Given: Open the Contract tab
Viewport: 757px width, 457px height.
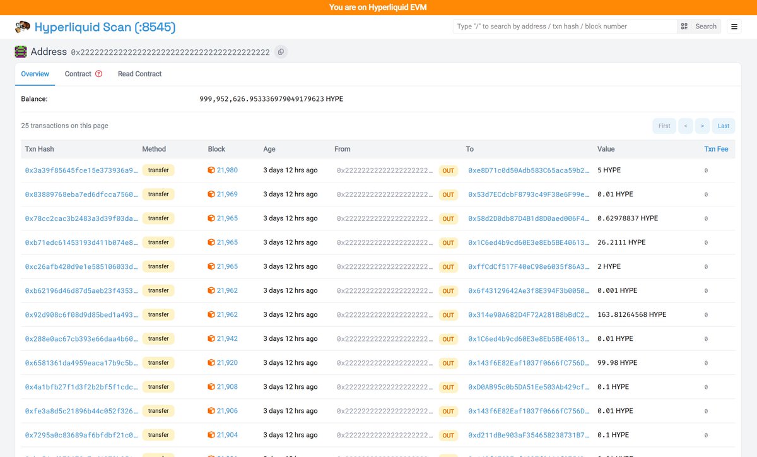Looking at the screenshot, I should click(x=77, y=73).
